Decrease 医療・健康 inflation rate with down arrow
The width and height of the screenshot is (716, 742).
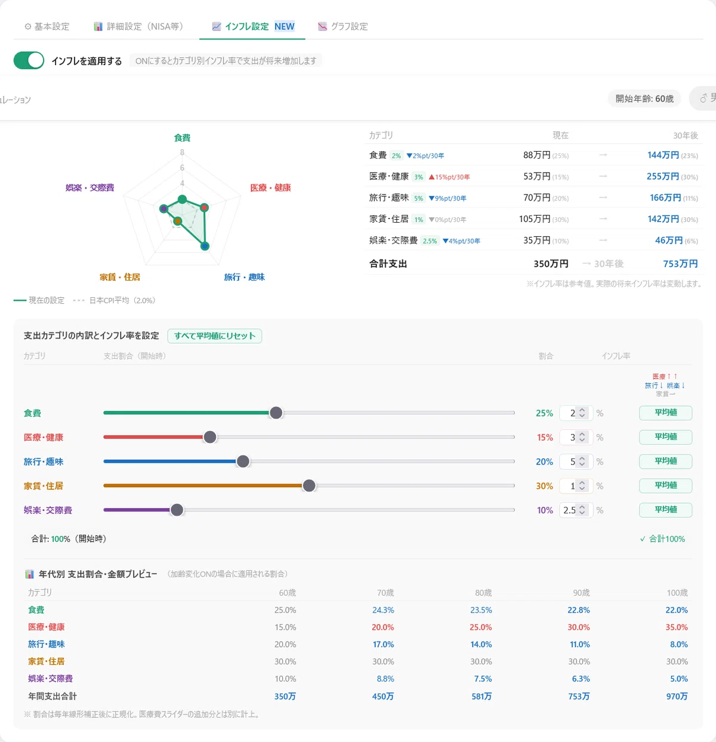click(x=583, y=441)
